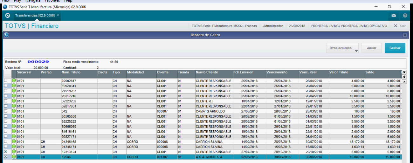Open the Favorites menu
Image resolution: width=413 pixels, height=163 pixels.
[x=52, y=1]
